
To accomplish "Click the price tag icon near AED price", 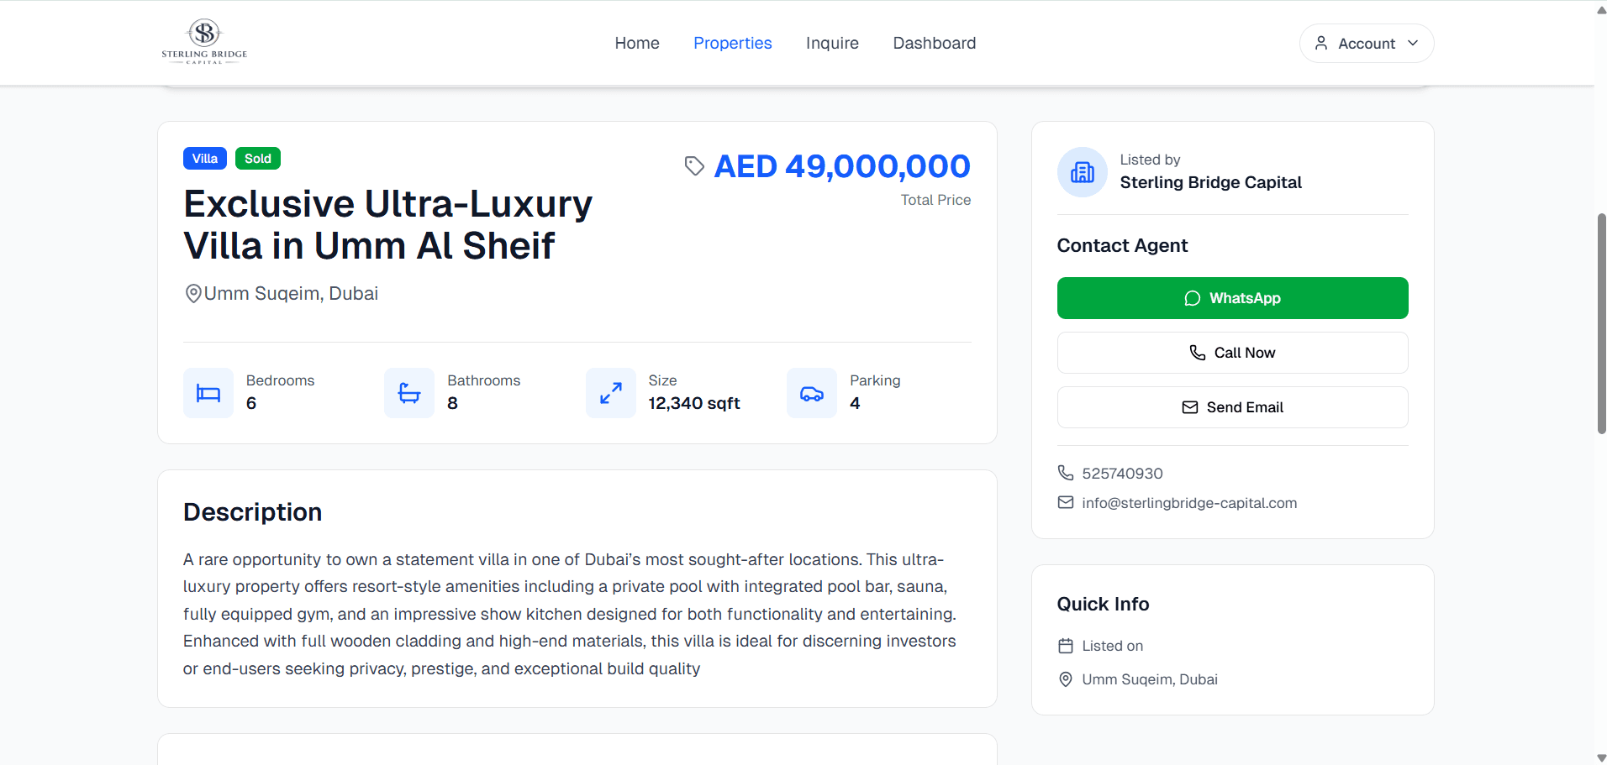I will pos(694,166).
